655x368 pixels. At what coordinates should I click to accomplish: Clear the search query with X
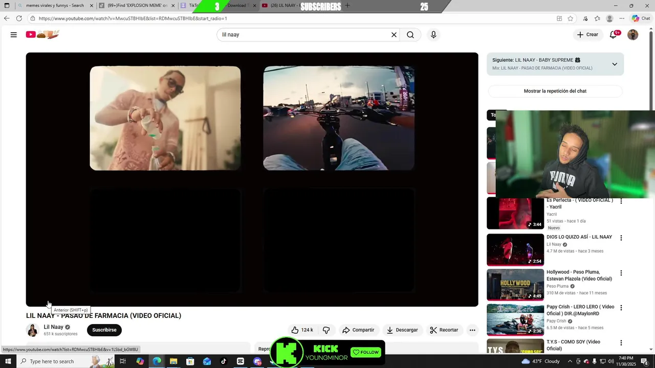point(394,35)
